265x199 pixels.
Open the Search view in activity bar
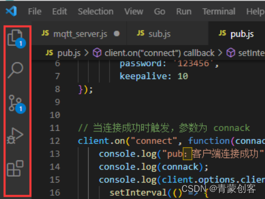click(16, 70)
